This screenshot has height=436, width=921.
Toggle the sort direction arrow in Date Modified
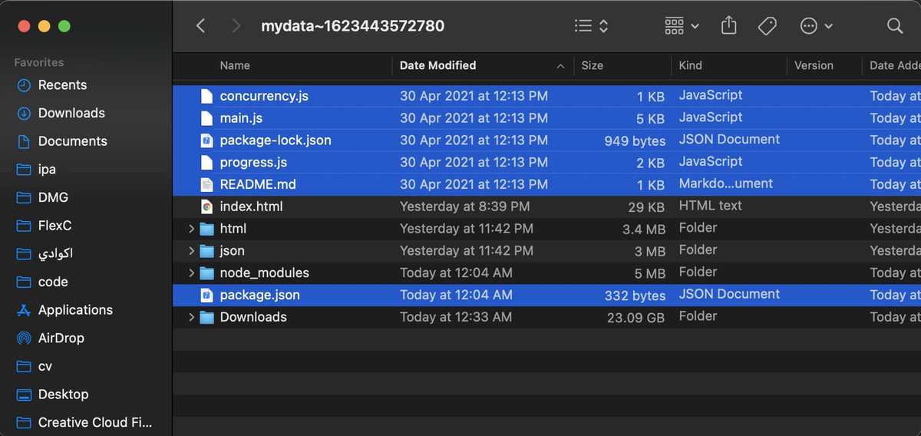tap(560, 66)
